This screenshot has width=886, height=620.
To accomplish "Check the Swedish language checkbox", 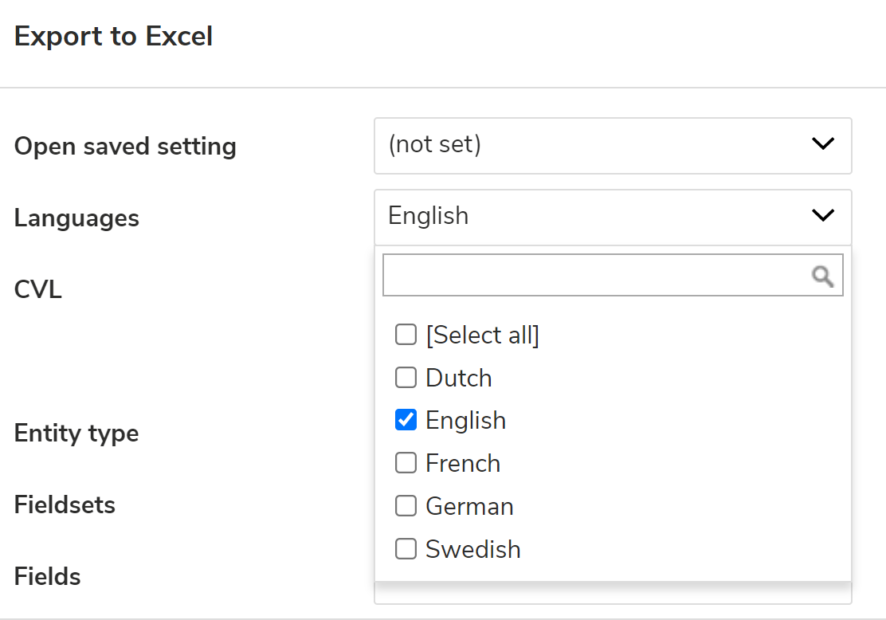I will [x=406, y=549].
